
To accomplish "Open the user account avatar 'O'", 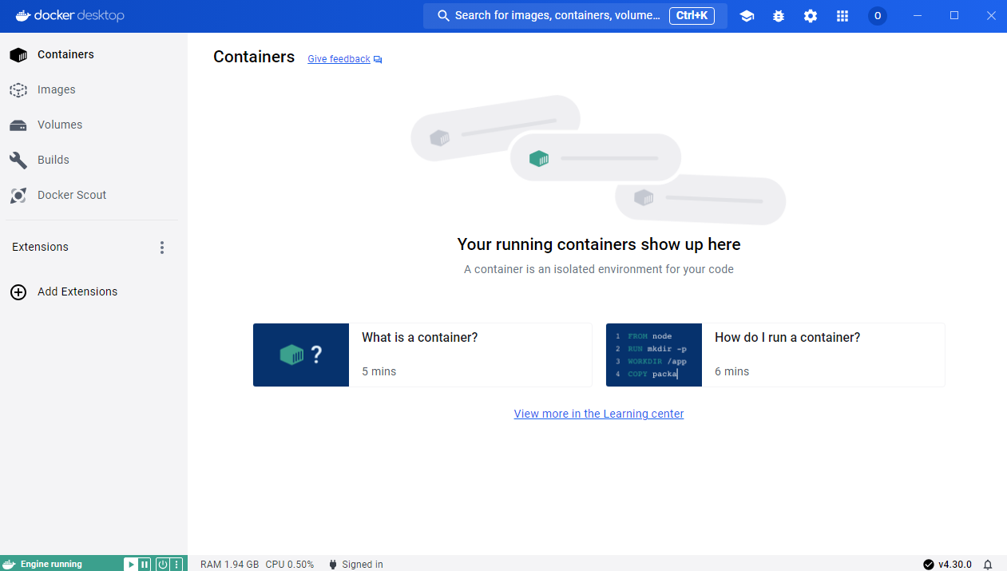I will [878, 16].
